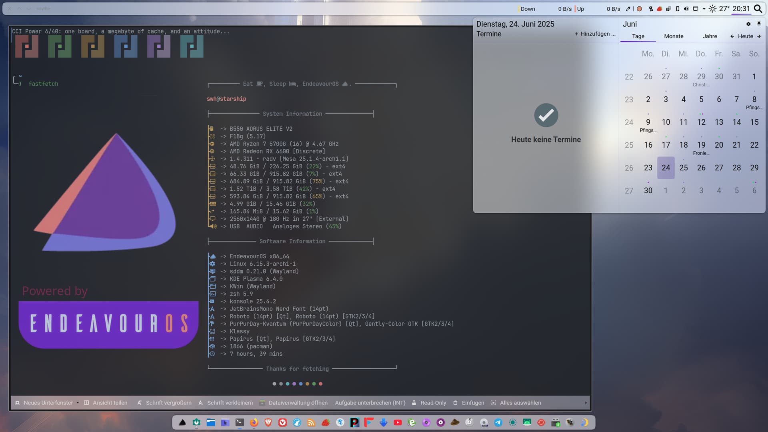The width and height of the screenshot is (768, 432).
Task: Toggle the pin to keep calendar open
Action: [x=759, y=24]
